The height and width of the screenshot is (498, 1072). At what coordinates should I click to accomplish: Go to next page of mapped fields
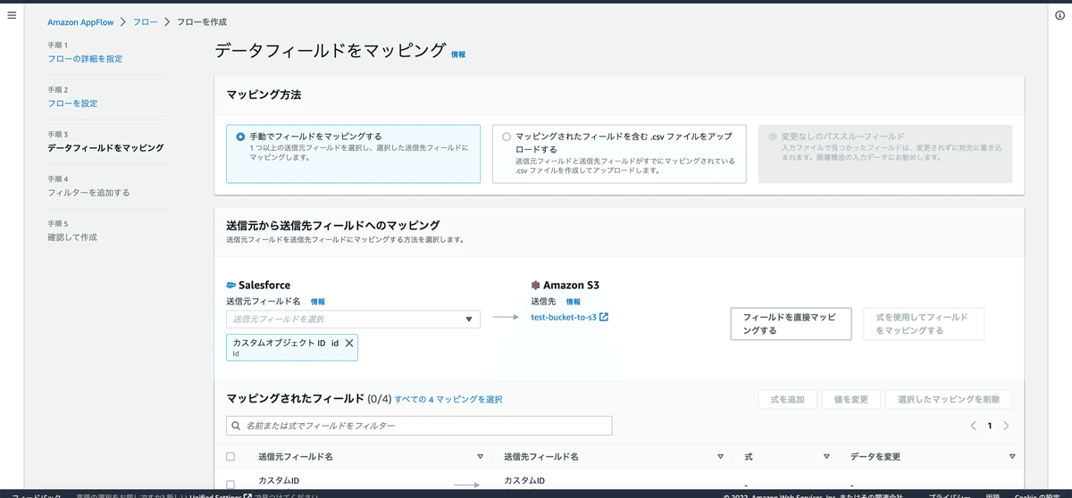(1007, 426)
